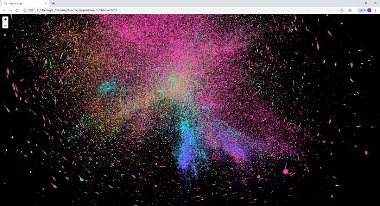Go back to previous page
This screenshot has width=380, height=206.
[4, 10]
